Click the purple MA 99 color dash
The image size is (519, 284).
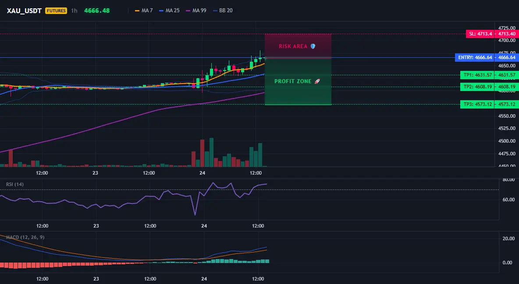[188, 11]
